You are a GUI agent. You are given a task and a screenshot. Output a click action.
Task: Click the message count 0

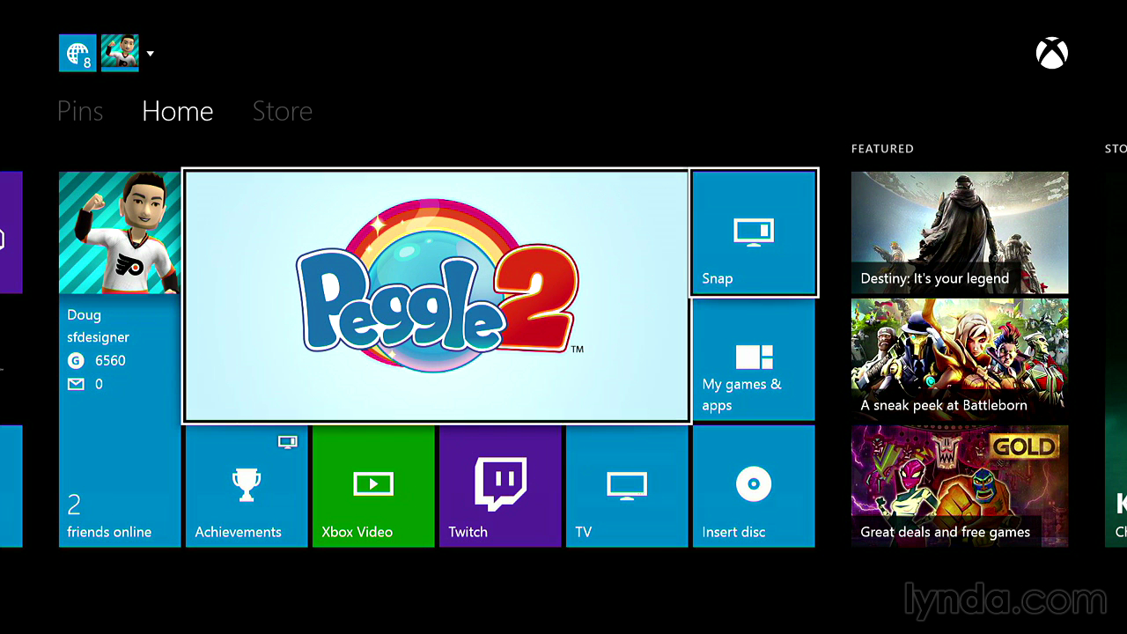click(99, 384)
